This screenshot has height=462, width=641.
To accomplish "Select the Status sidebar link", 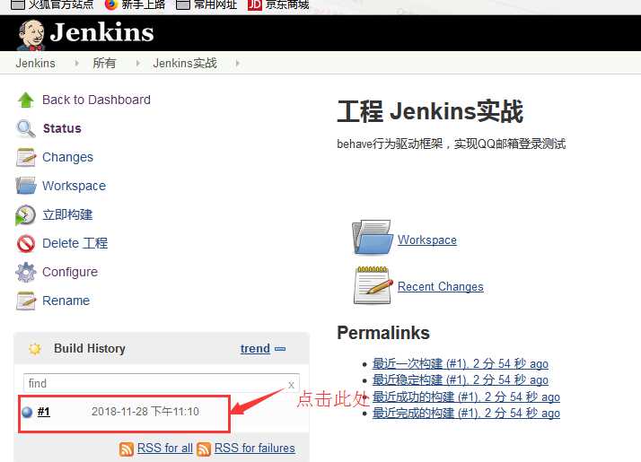I will [62, 128].
